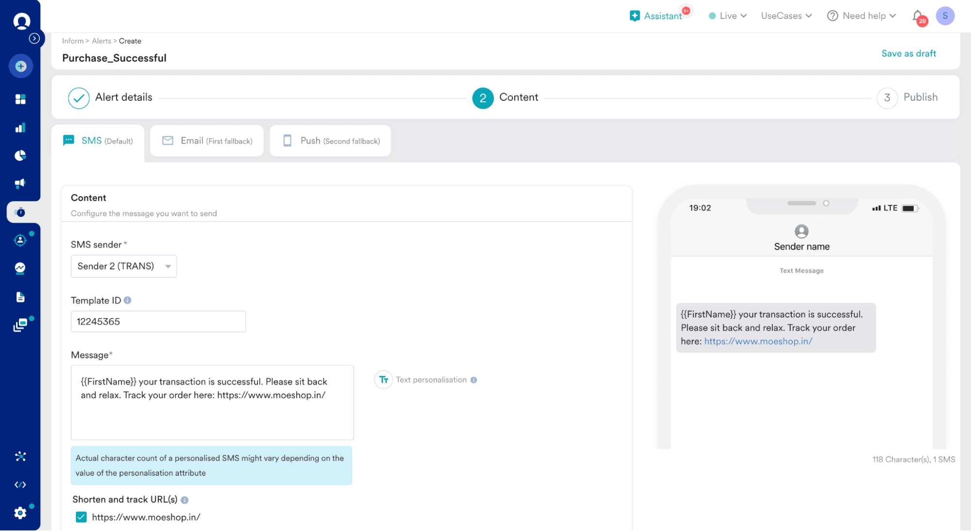Open the dashboard grid icon
The width and height of the screenshot is (971, 531).
pyautogui.click(x=20, y=99)
